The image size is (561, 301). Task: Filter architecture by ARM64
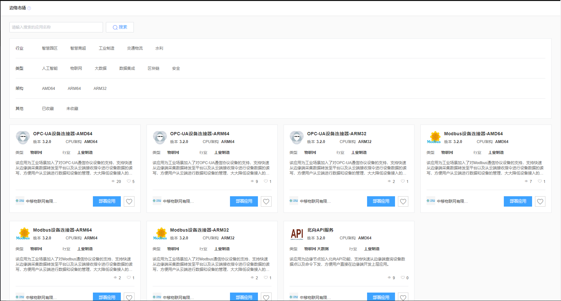[74, 89]
